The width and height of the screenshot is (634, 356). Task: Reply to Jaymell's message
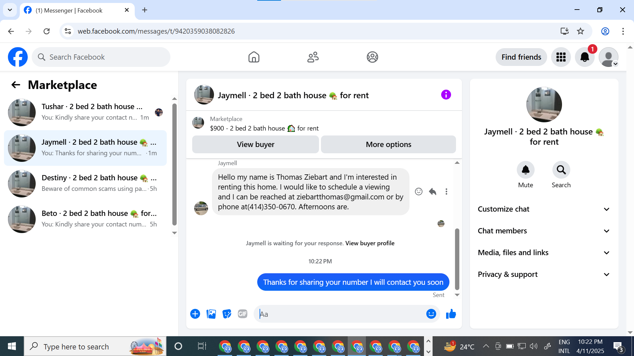point(433,192)
